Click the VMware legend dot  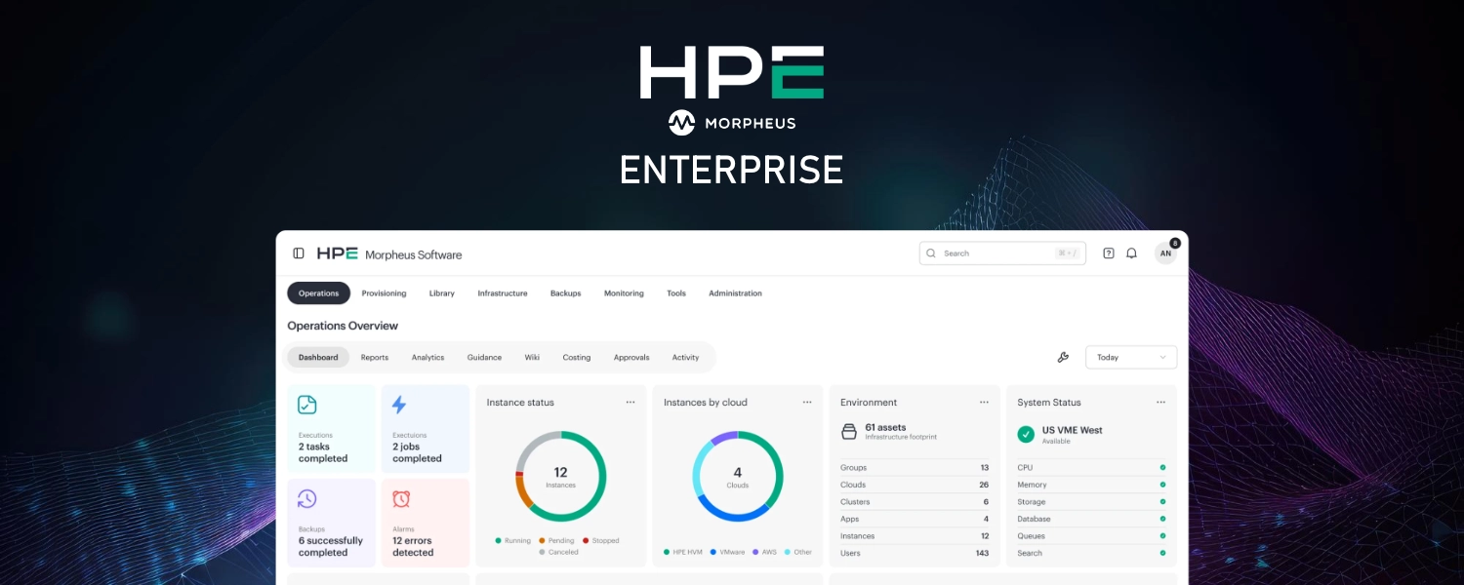tap(713, 552)
